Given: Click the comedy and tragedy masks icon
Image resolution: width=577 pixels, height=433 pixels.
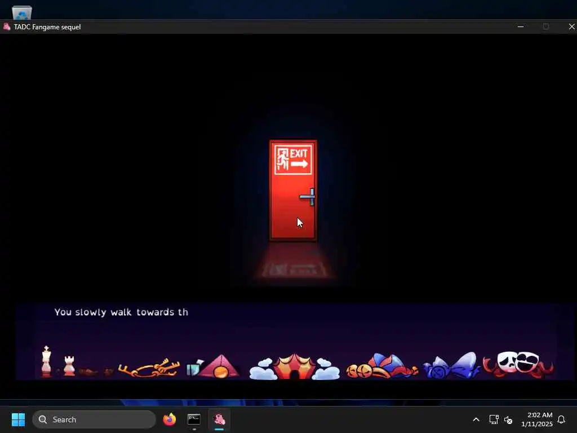Looking at the screenshot, I should coord(518,364).
